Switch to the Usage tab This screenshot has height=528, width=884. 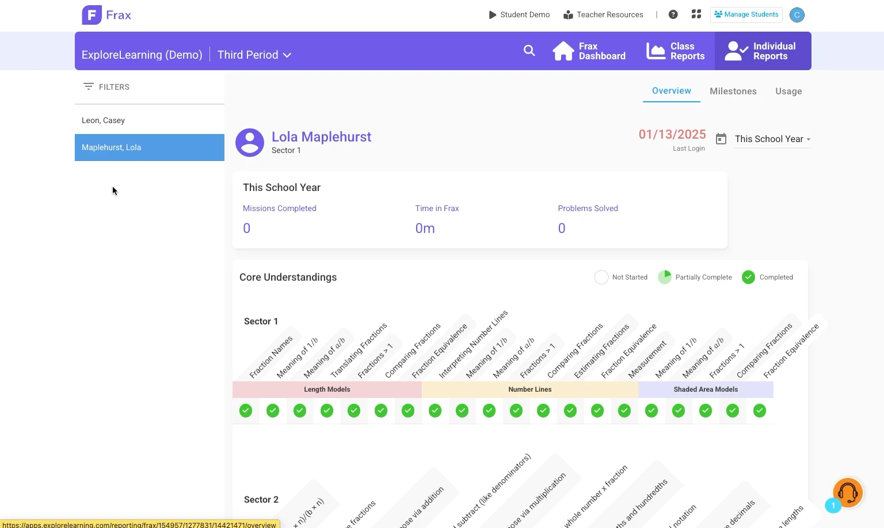[x=788, y=91]
